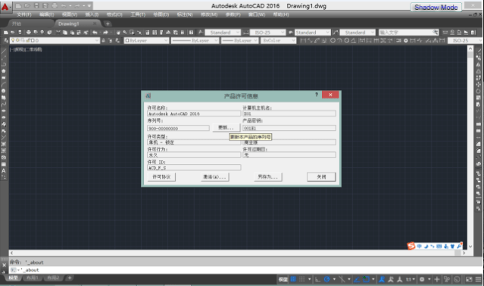Open the multileader style Standard dropdown
Screen dimensions: 484x286
(358, 33)
